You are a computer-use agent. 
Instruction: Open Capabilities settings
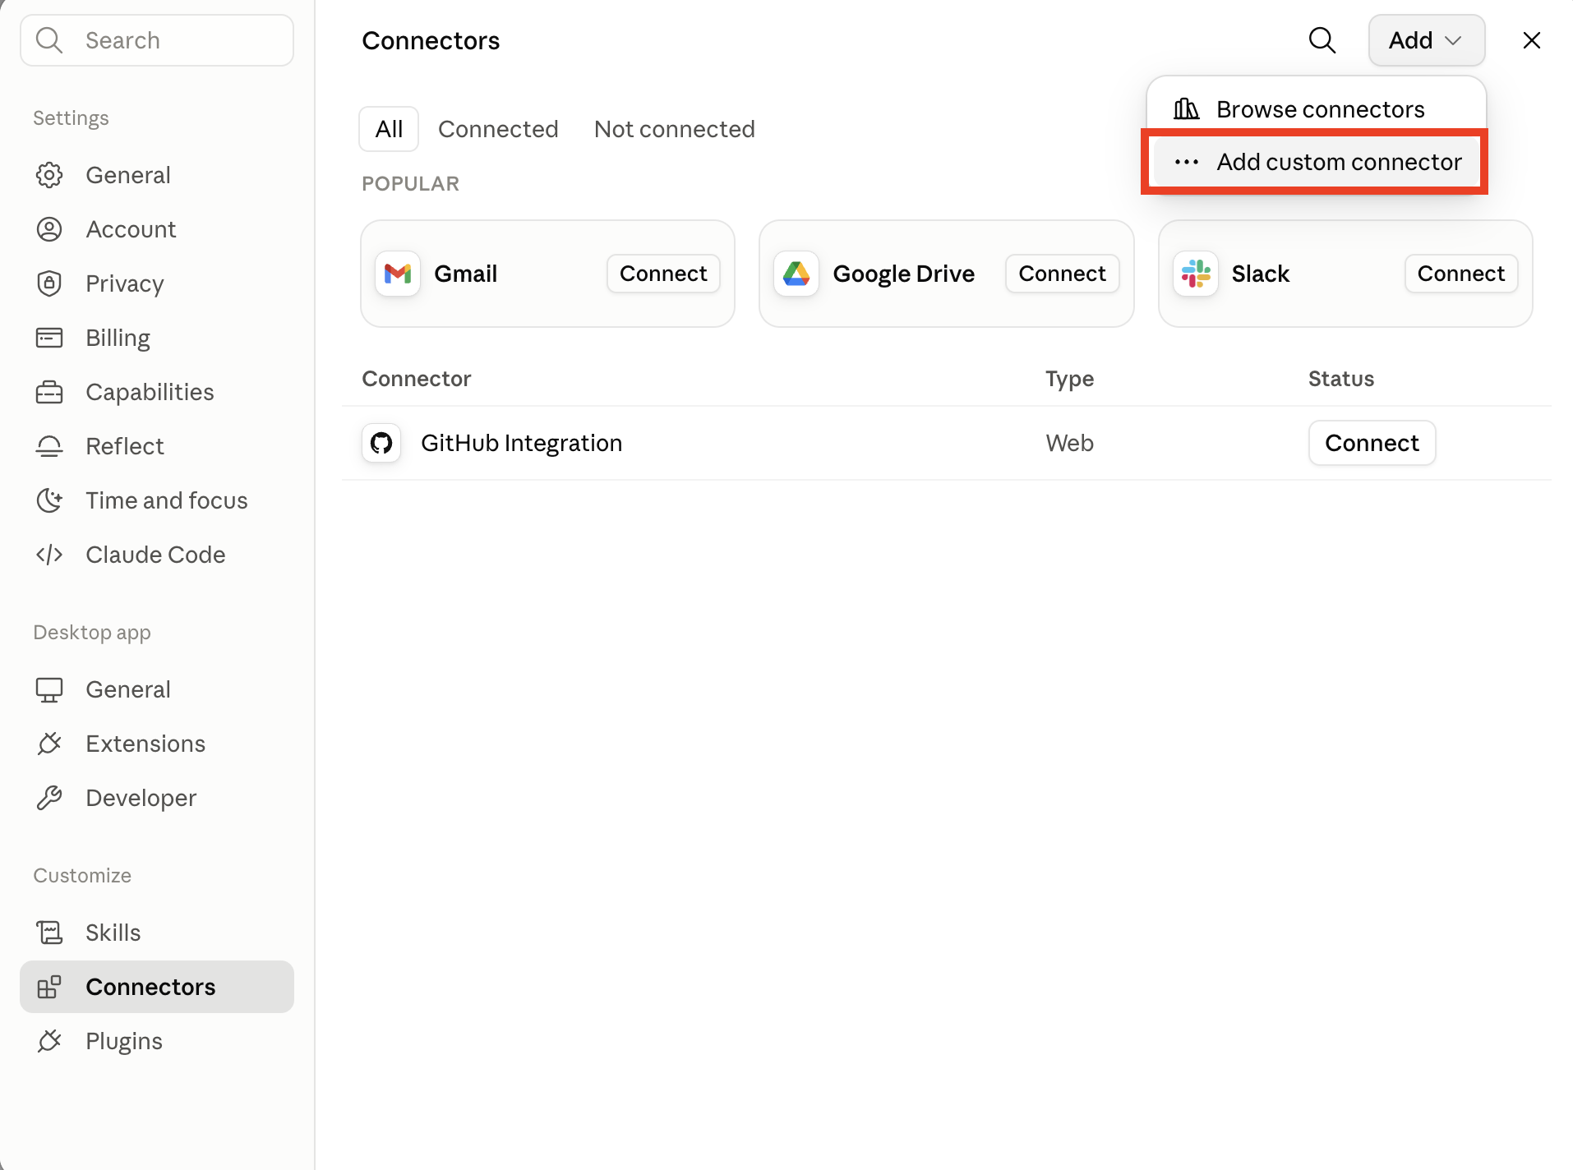[x=157, y=392]
